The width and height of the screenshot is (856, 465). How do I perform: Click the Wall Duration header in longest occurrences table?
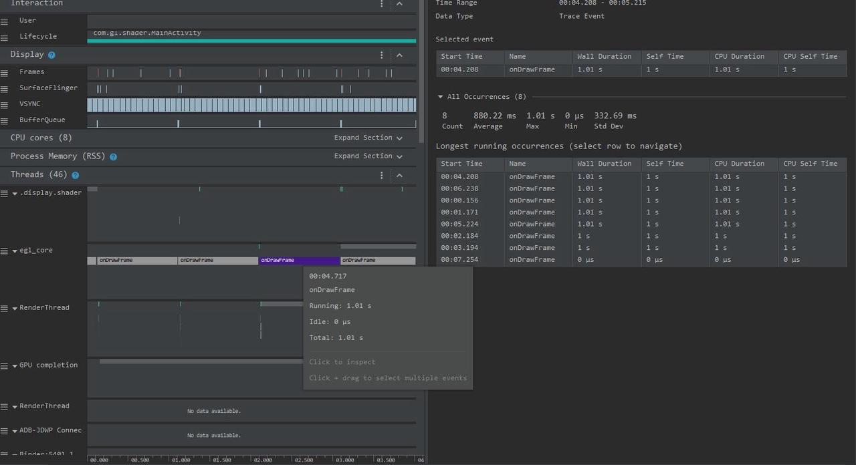click(x=604, y=164)
